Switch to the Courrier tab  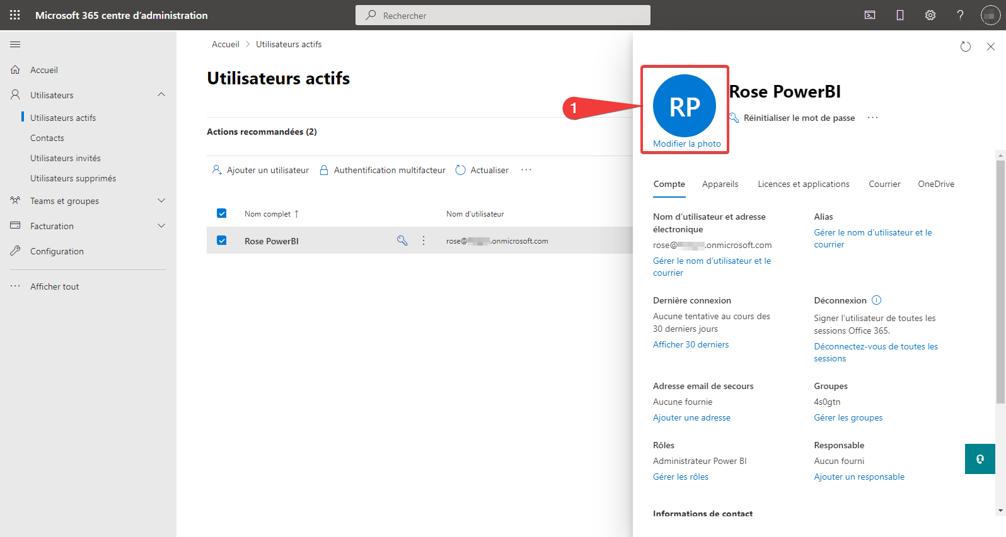(884, 184)
